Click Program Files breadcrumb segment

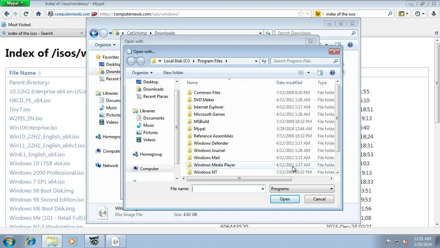coord(210,61)
